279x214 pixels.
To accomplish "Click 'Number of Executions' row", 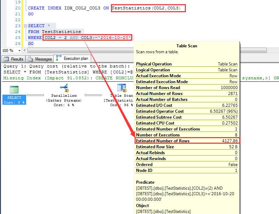I will [187, 135].
